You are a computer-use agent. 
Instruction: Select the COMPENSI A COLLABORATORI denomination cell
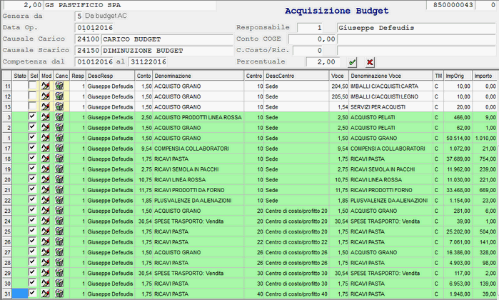click(198, 149)
